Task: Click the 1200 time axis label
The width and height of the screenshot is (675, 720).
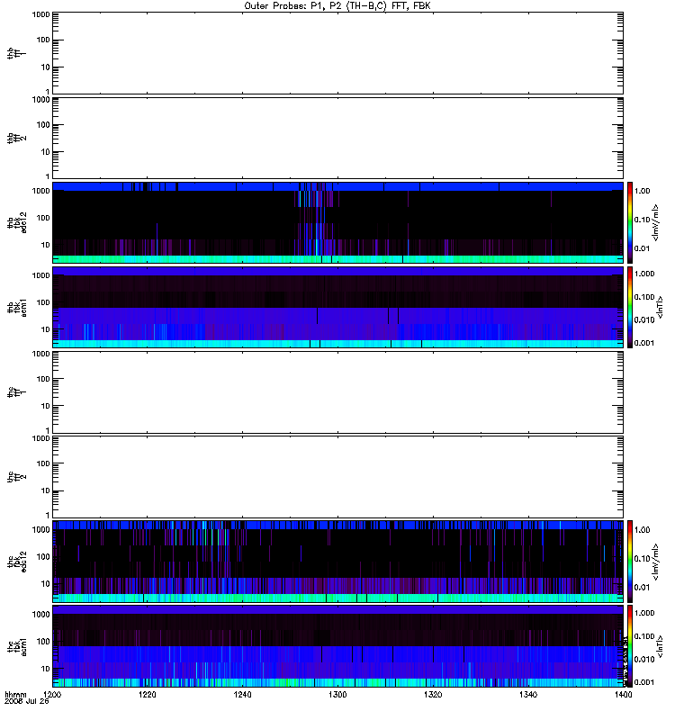Action: [x=52, y=695]
